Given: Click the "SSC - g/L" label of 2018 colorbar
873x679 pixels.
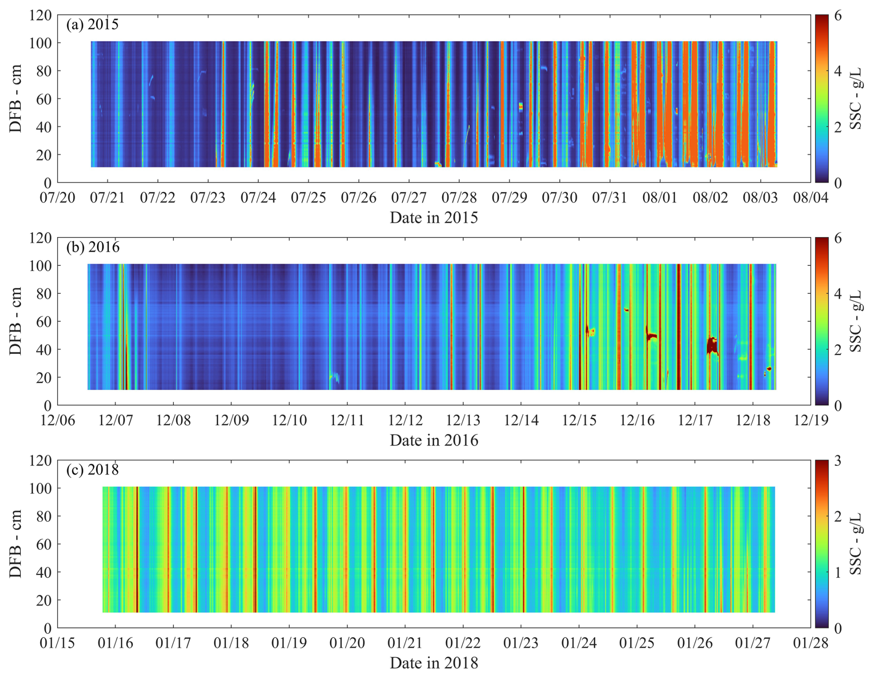Looking at the screenshot, I should coord(855,544).
